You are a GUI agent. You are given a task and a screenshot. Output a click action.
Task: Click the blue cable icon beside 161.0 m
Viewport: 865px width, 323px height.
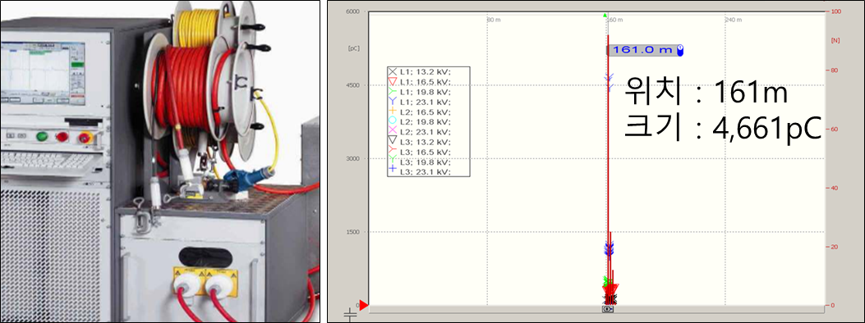click(x=680, y=51)
